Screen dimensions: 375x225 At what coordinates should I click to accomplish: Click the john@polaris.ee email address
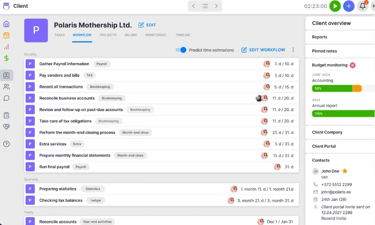coord(336,192)
